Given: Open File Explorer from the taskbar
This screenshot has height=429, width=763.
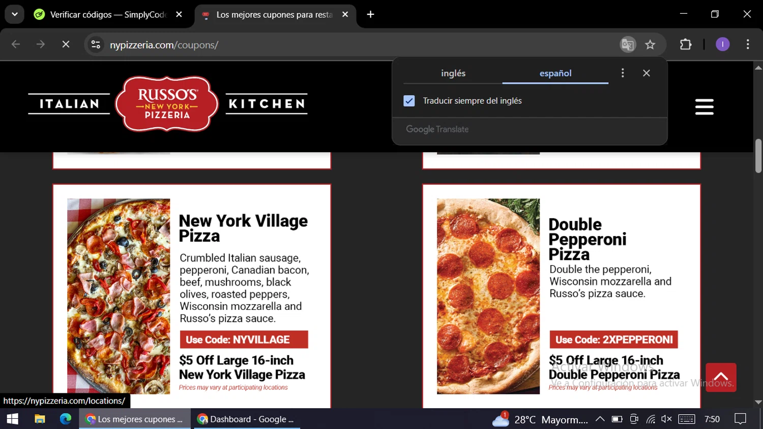Looking at the screenshot, I should [40, 419].
